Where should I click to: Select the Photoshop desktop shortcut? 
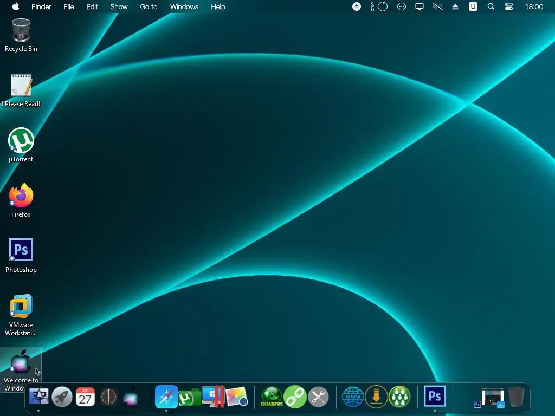click(x=21, y=256)
